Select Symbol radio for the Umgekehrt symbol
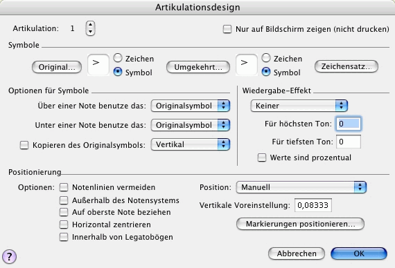 (x=266, y=72)
